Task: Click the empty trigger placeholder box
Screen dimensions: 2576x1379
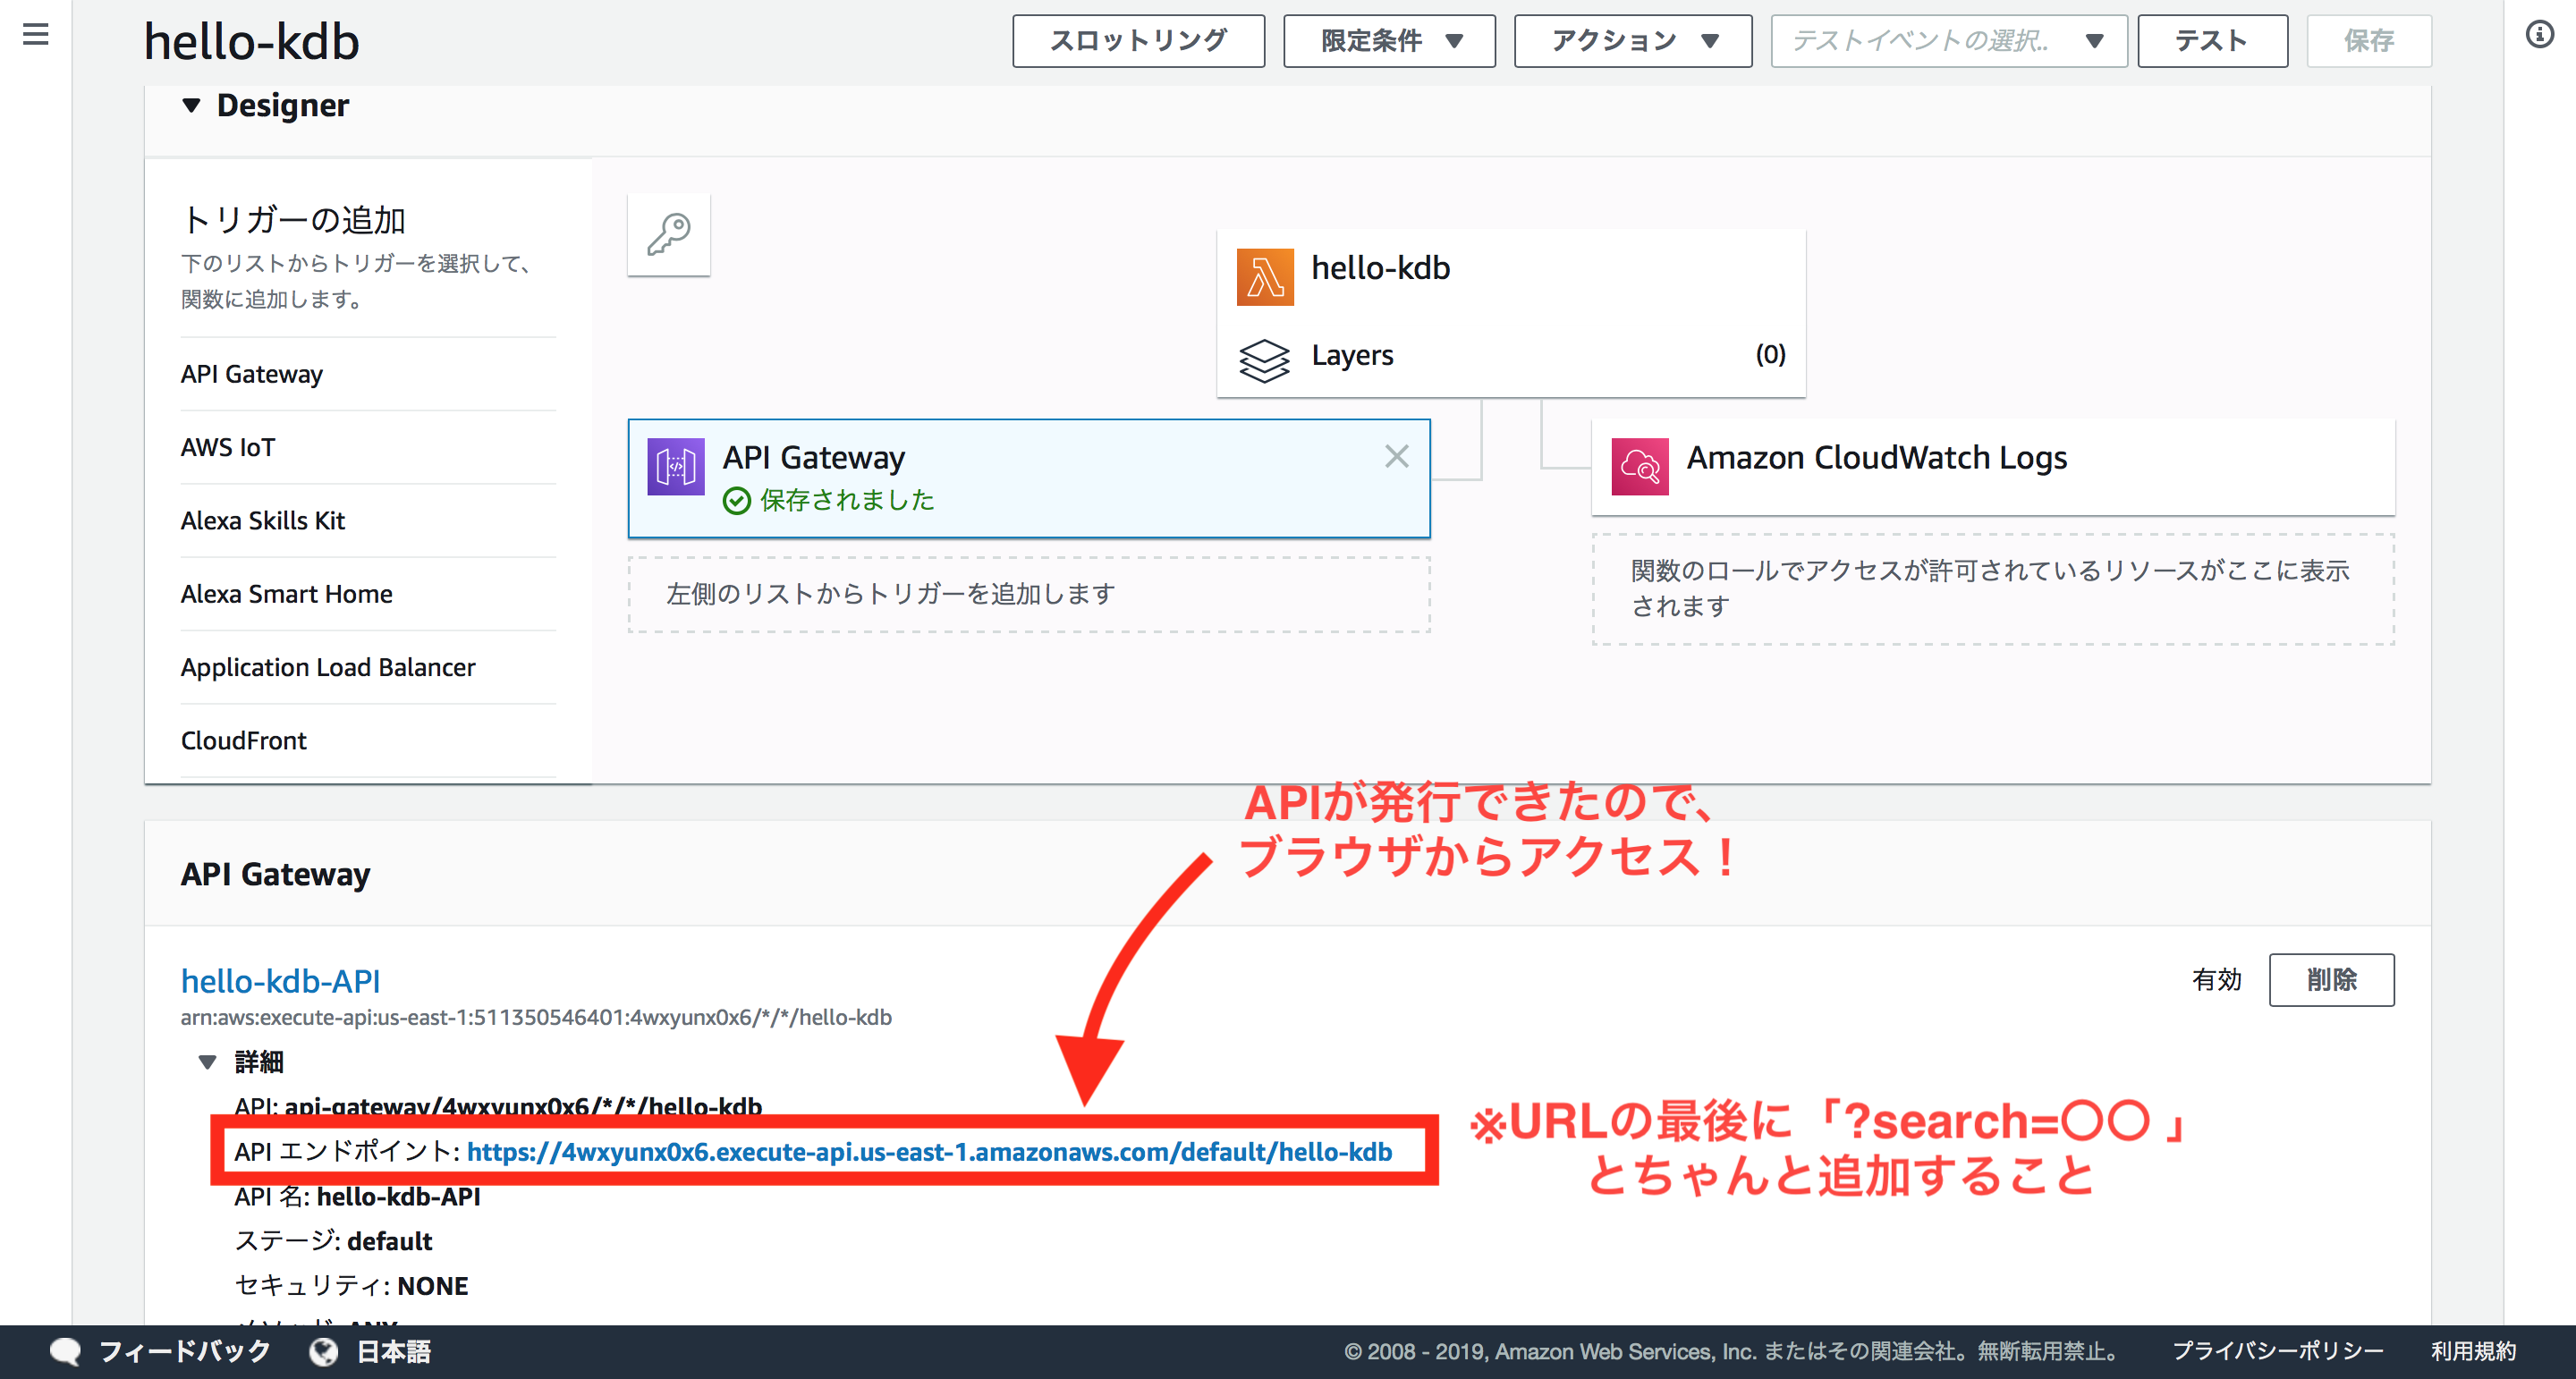Action: (x=1029, y=595)
